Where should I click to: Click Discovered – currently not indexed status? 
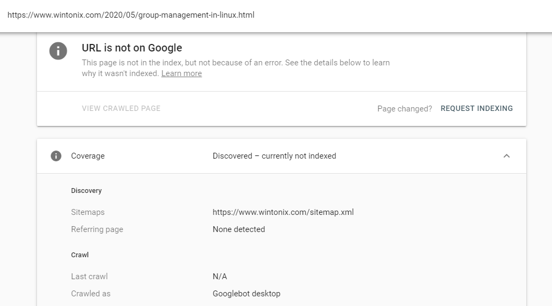274,156
